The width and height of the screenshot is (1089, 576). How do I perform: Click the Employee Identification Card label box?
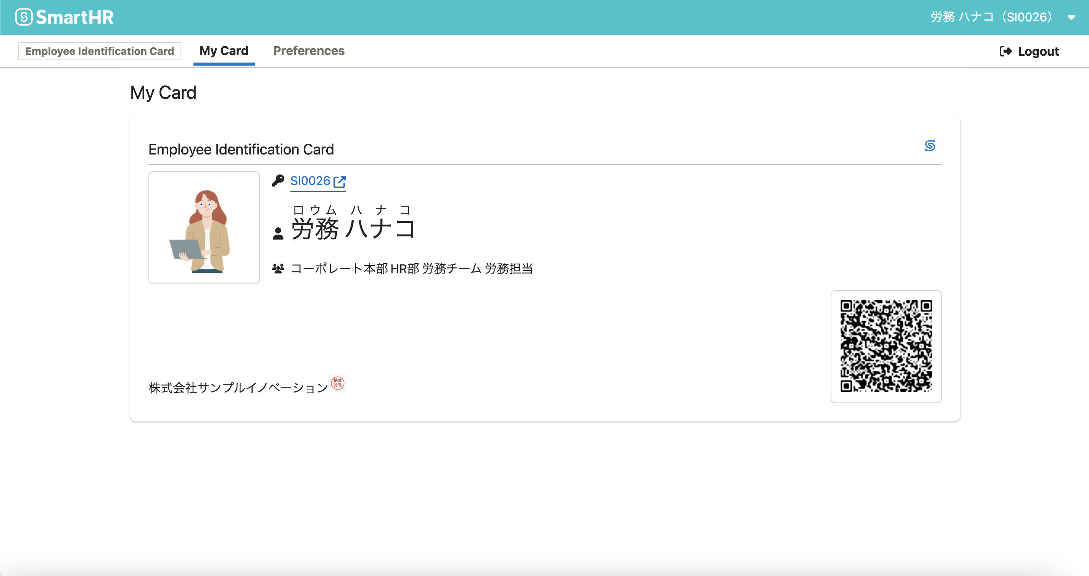100,51
